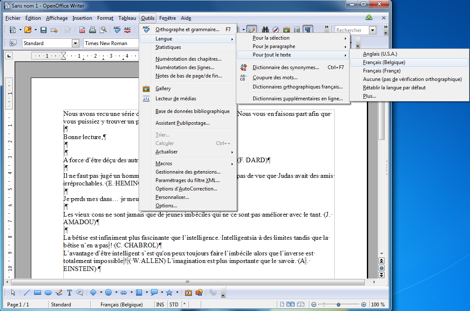Image resolution: width=470 pixels, height=311 pixels.
Task: Click the Open file folder icon
Action: pos(28,30)
